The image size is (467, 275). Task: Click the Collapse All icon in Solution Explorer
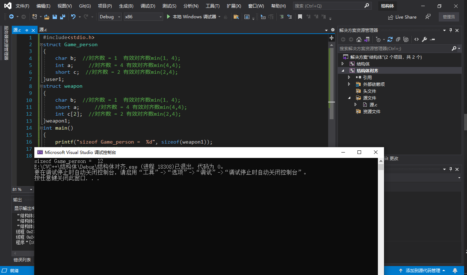(x=398, y=39)
